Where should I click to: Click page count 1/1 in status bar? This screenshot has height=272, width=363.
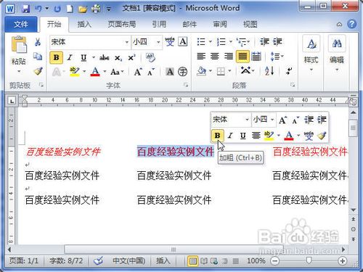click(24, 261)
